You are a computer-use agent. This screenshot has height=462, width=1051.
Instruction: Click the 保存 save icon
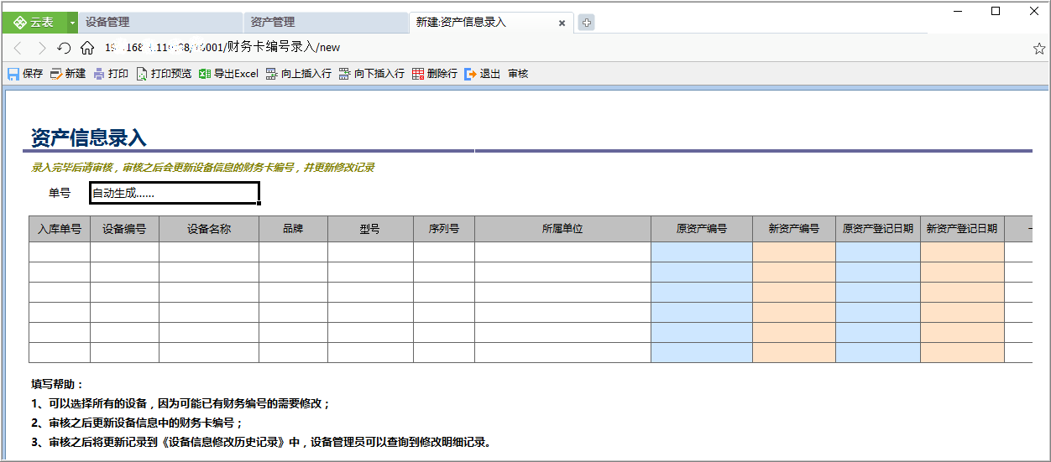[x=13, y=74]
